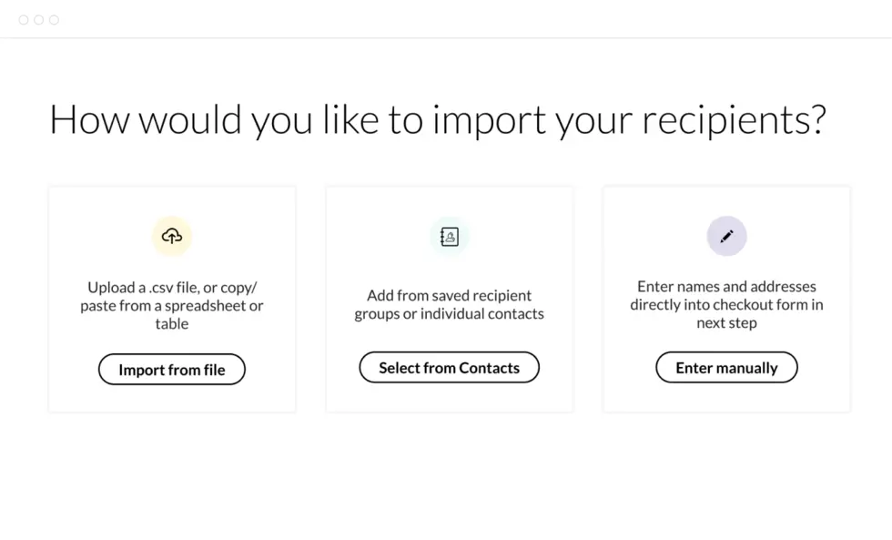This screenshot has width=892, height=540.
Task: Click the first window control dot
Action: 24,20
